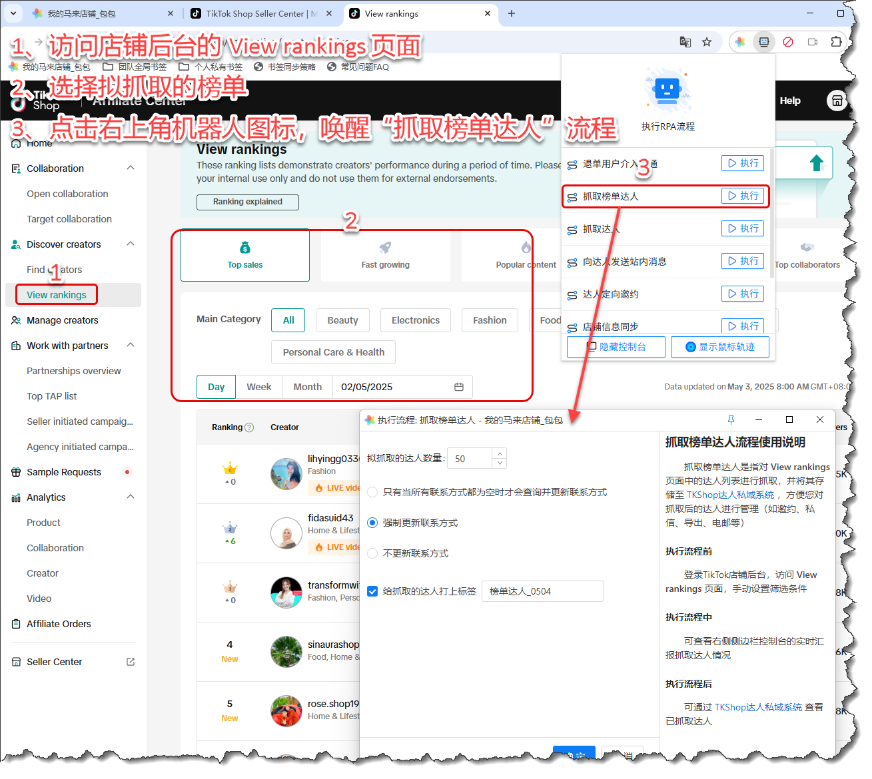The height and width of the screenshot is (779, 872).
Task: Collapse the Analytics section chevron
Action: click(x=131, y=497)
